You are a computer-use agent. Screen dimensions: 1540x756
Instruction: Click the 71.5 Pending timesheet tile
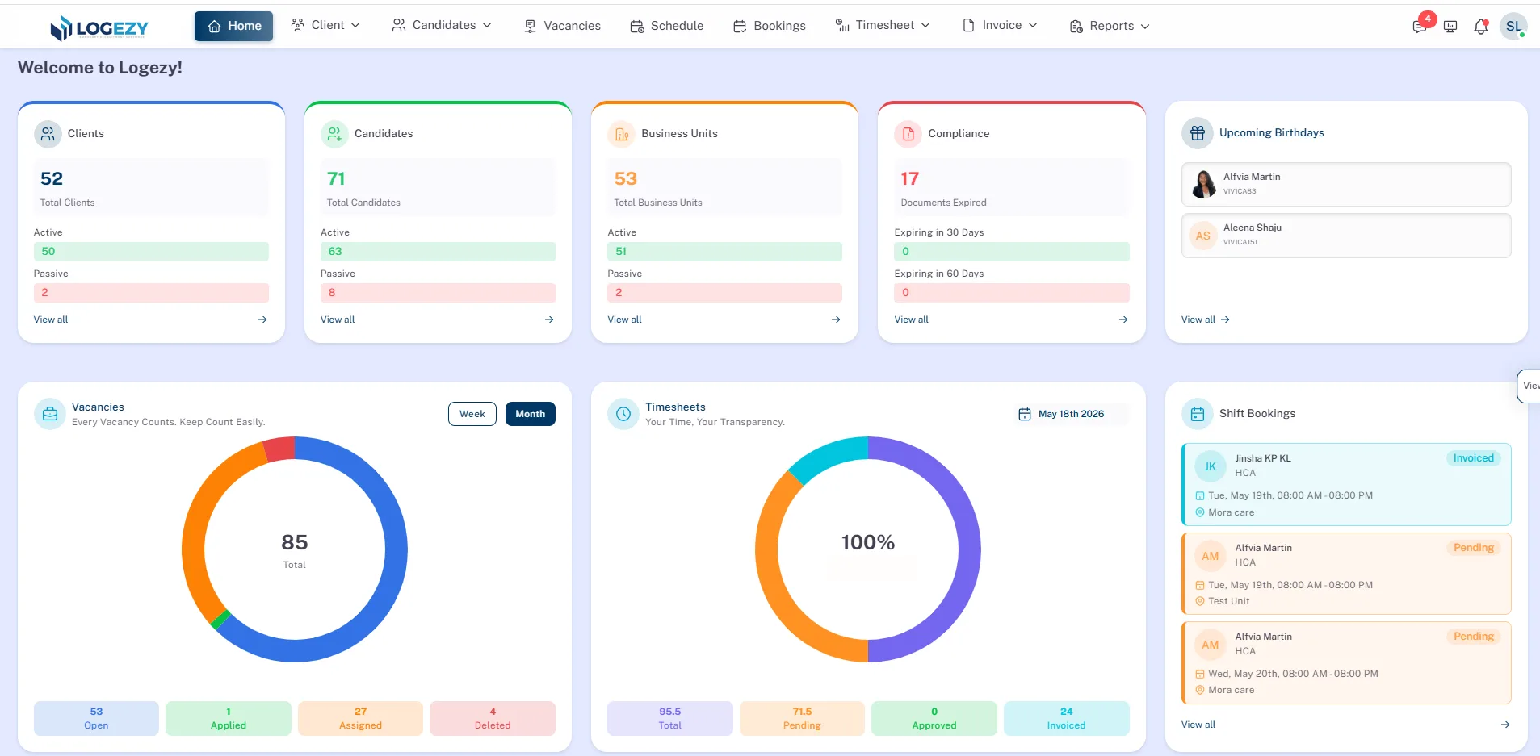802,718
